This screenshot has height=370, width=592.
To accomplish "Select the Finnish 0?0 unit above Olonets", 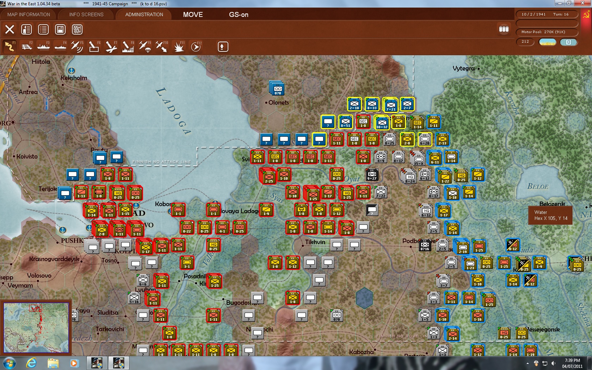I will coord(277,88).
